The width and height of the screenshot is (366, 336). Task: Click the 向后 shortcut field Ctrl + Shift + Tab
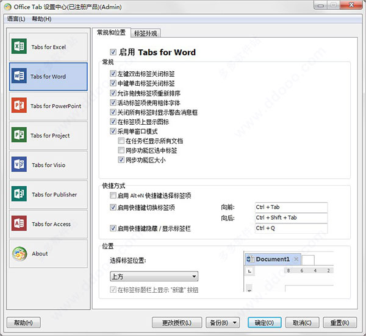(292, 218)
